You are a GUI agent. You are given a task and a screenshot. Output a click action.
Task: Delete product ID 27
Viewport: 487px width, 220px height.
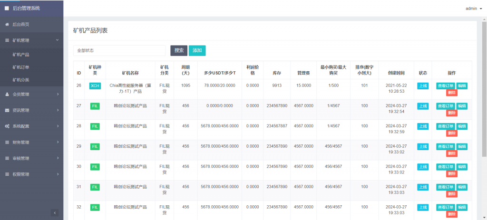452,113
